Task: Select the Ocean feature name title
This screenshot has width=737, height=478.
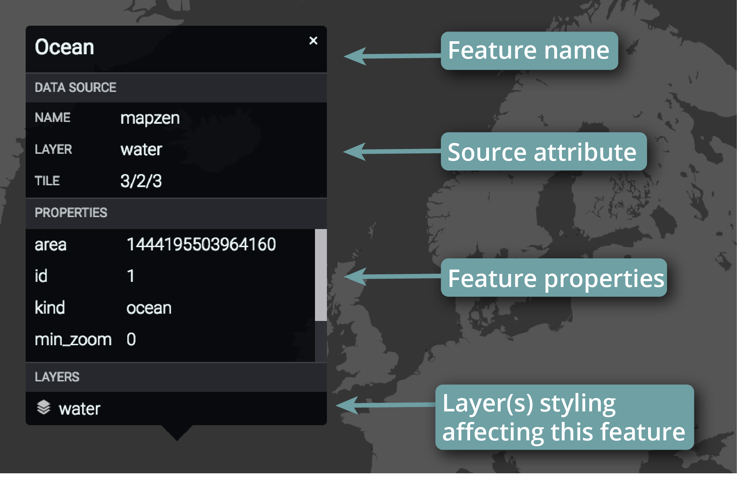Action: click(64, 47)
